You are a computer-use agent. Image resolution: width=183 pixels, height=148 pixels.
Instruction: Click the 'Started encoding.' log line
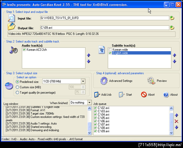pos(29,127)
